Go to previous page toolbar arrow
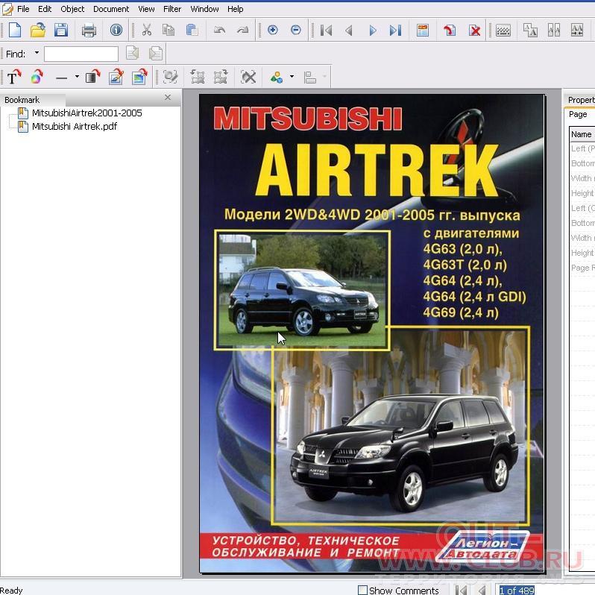This screenshot has width=595, height=595. 349,30
